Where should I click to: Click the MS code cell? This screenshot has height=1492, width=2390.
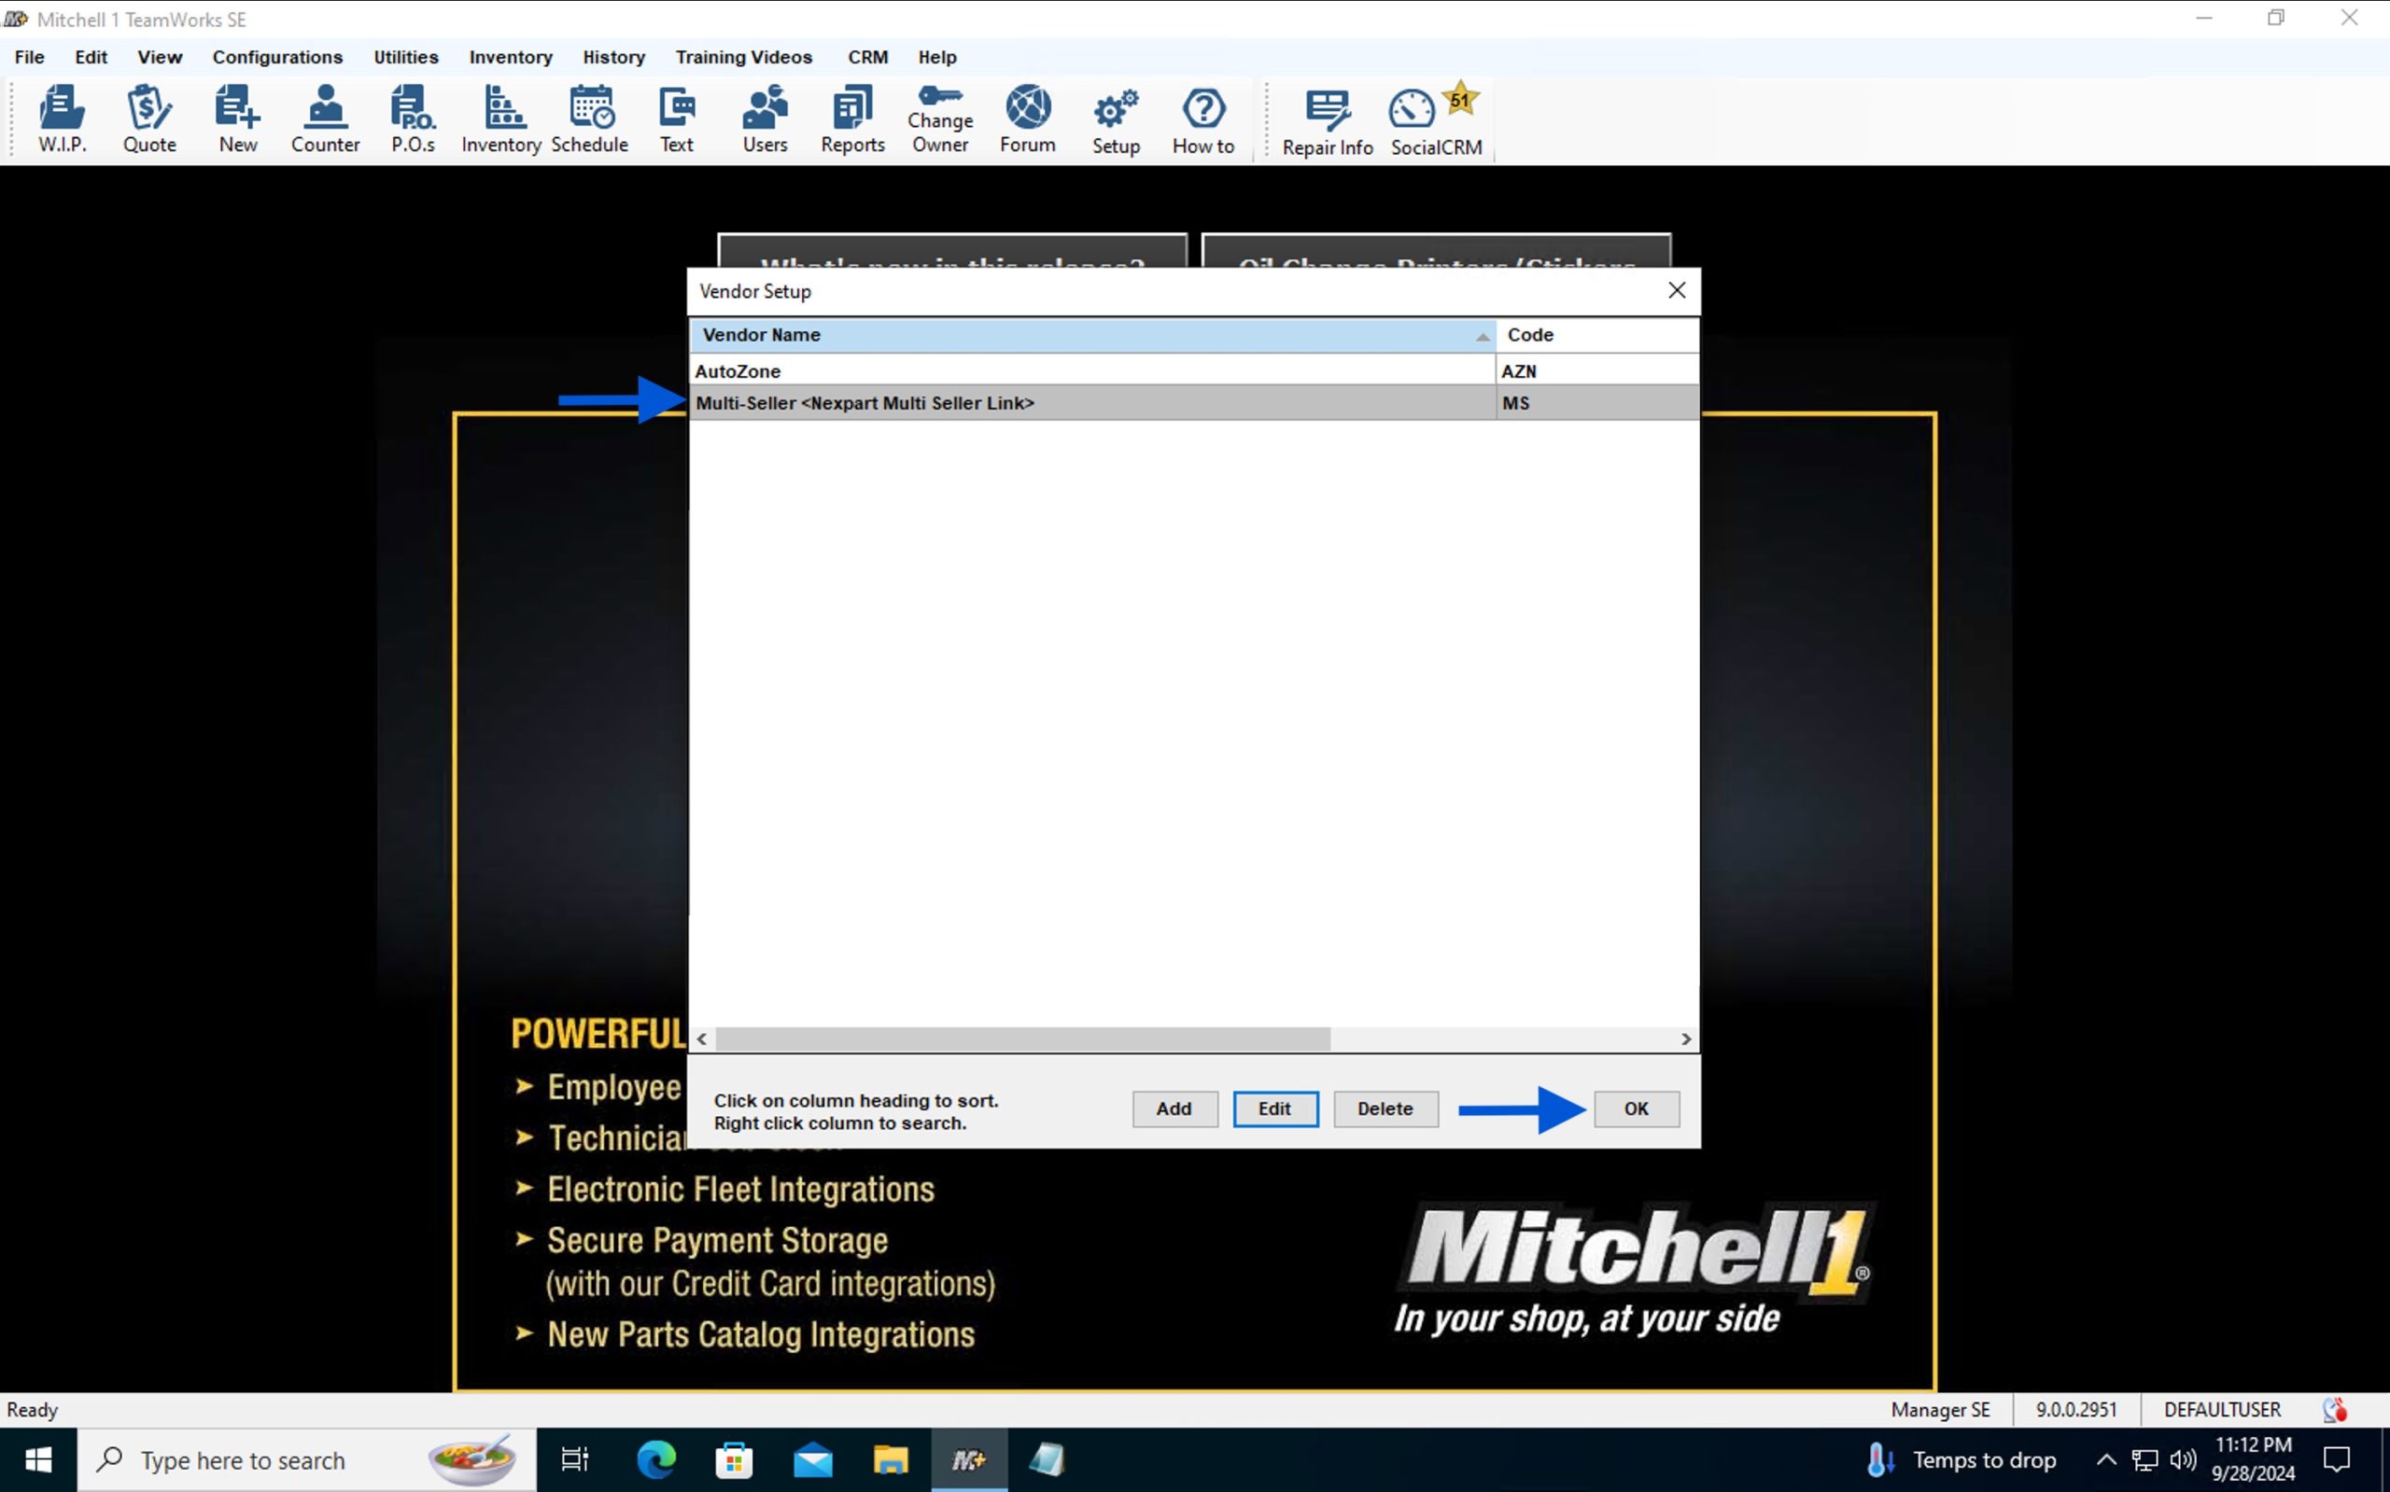[1597, 402]
